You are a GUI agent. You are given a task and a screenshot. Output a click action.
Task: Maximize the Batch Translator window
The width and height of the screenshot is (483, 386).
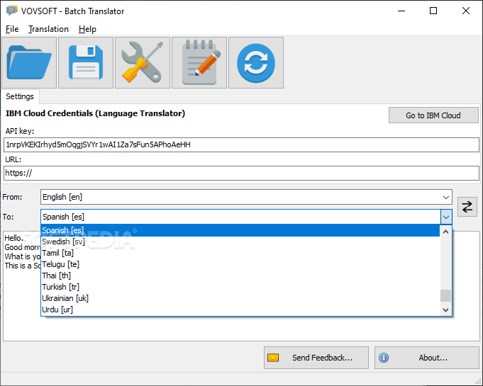point(433,11)
